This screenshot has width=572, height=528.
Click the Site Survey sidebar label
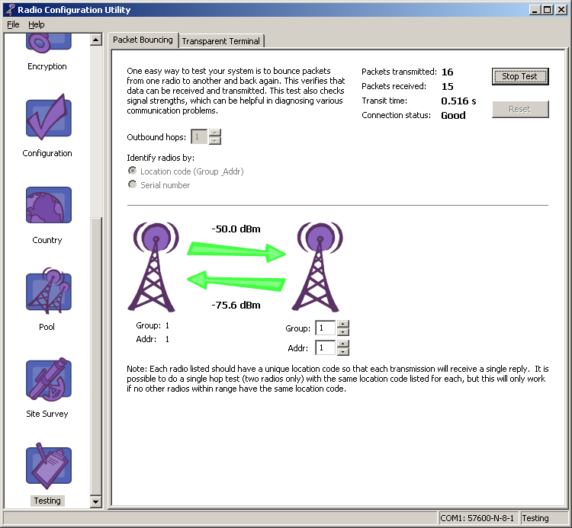[47, 414]
